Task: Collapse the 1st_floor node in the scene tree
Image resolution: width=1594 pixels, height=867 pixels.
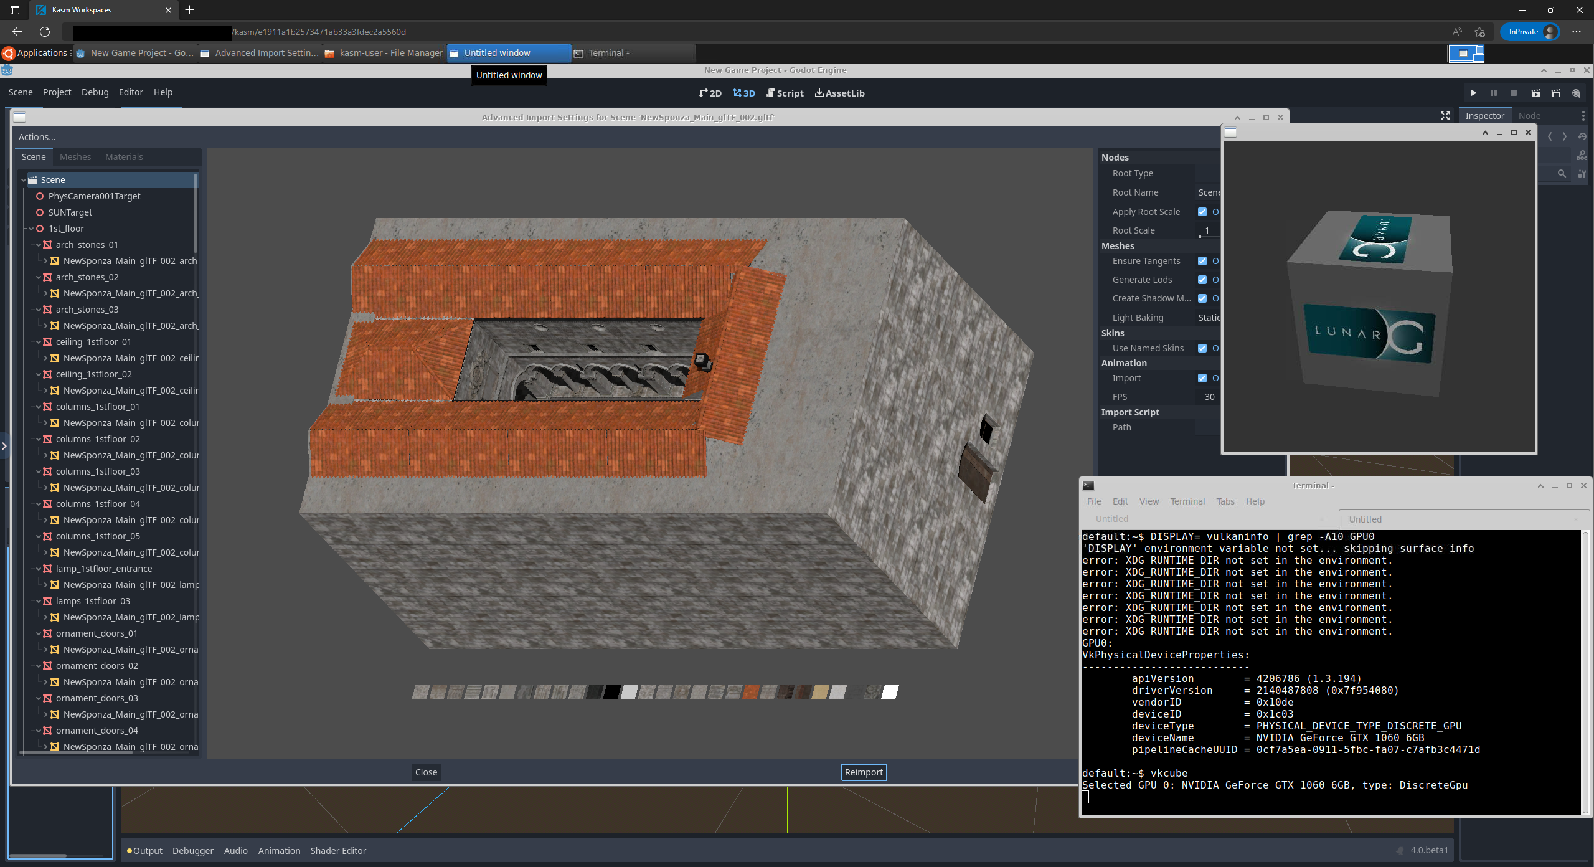Action: 31,229
